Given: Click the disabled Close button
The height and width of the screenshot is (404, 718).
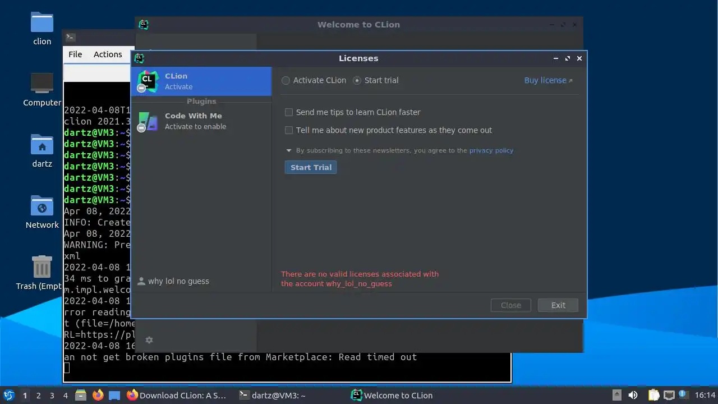Looking at the screenshot, I should tap(511, 305).
